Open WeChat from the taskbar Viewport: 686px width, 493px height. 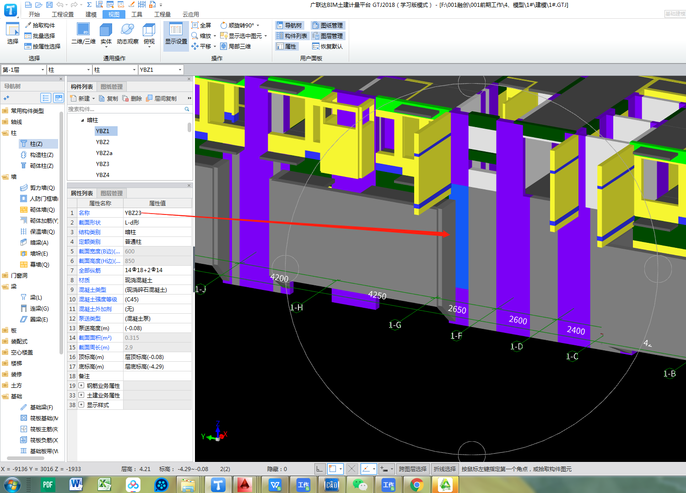click(360, 485)
